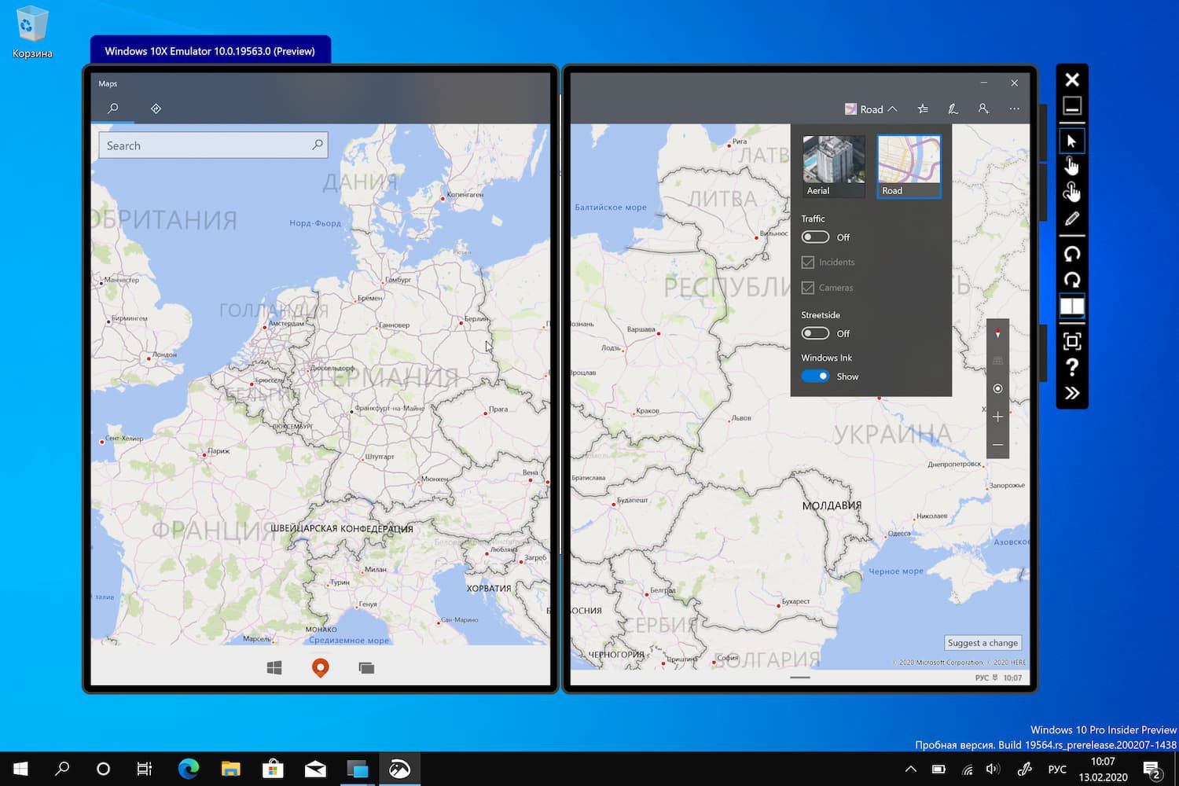The image size is (1179, 786).
Task: Open Windows Ink Workspace in system tray
Action: [1024, 769]
